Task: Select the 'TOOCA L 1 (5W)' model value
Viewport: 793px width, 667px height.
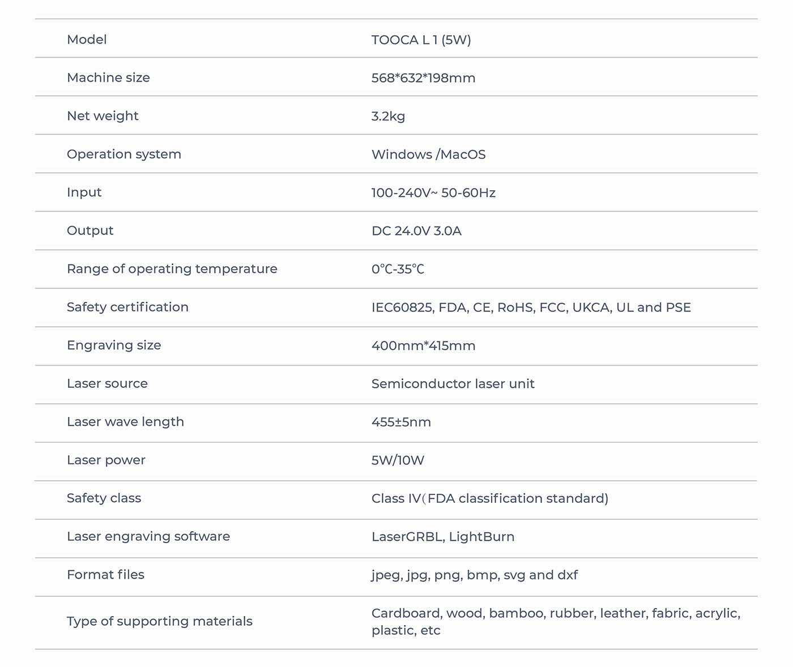Action: click(421, 40)
